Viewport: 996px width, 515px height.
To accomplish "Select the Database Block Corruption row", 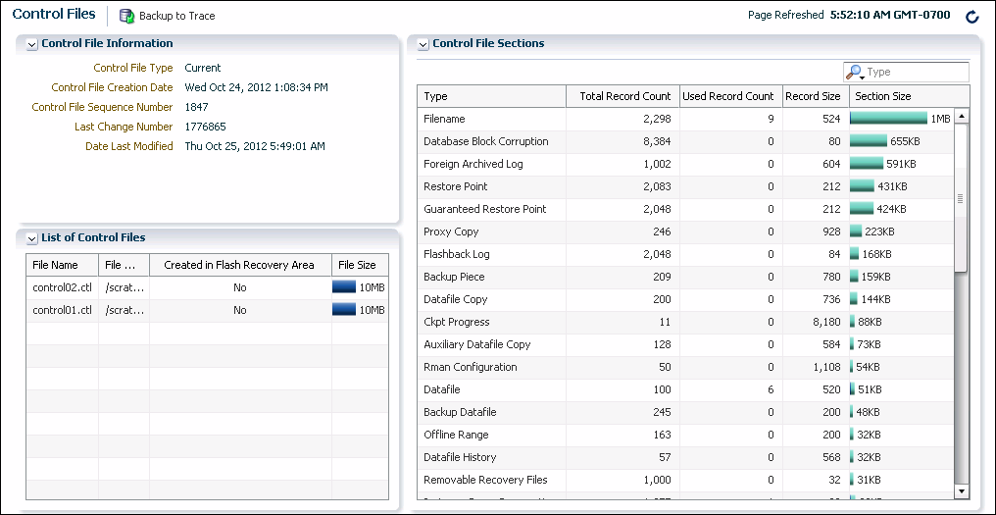I will click(486, 141).
